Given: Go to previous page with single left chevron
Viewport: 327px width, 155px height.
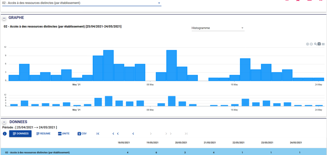Looking at the screenshot, I should point(133,133).
